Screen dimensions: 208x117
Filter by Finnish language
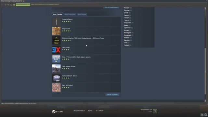click(x=126, y=18)
